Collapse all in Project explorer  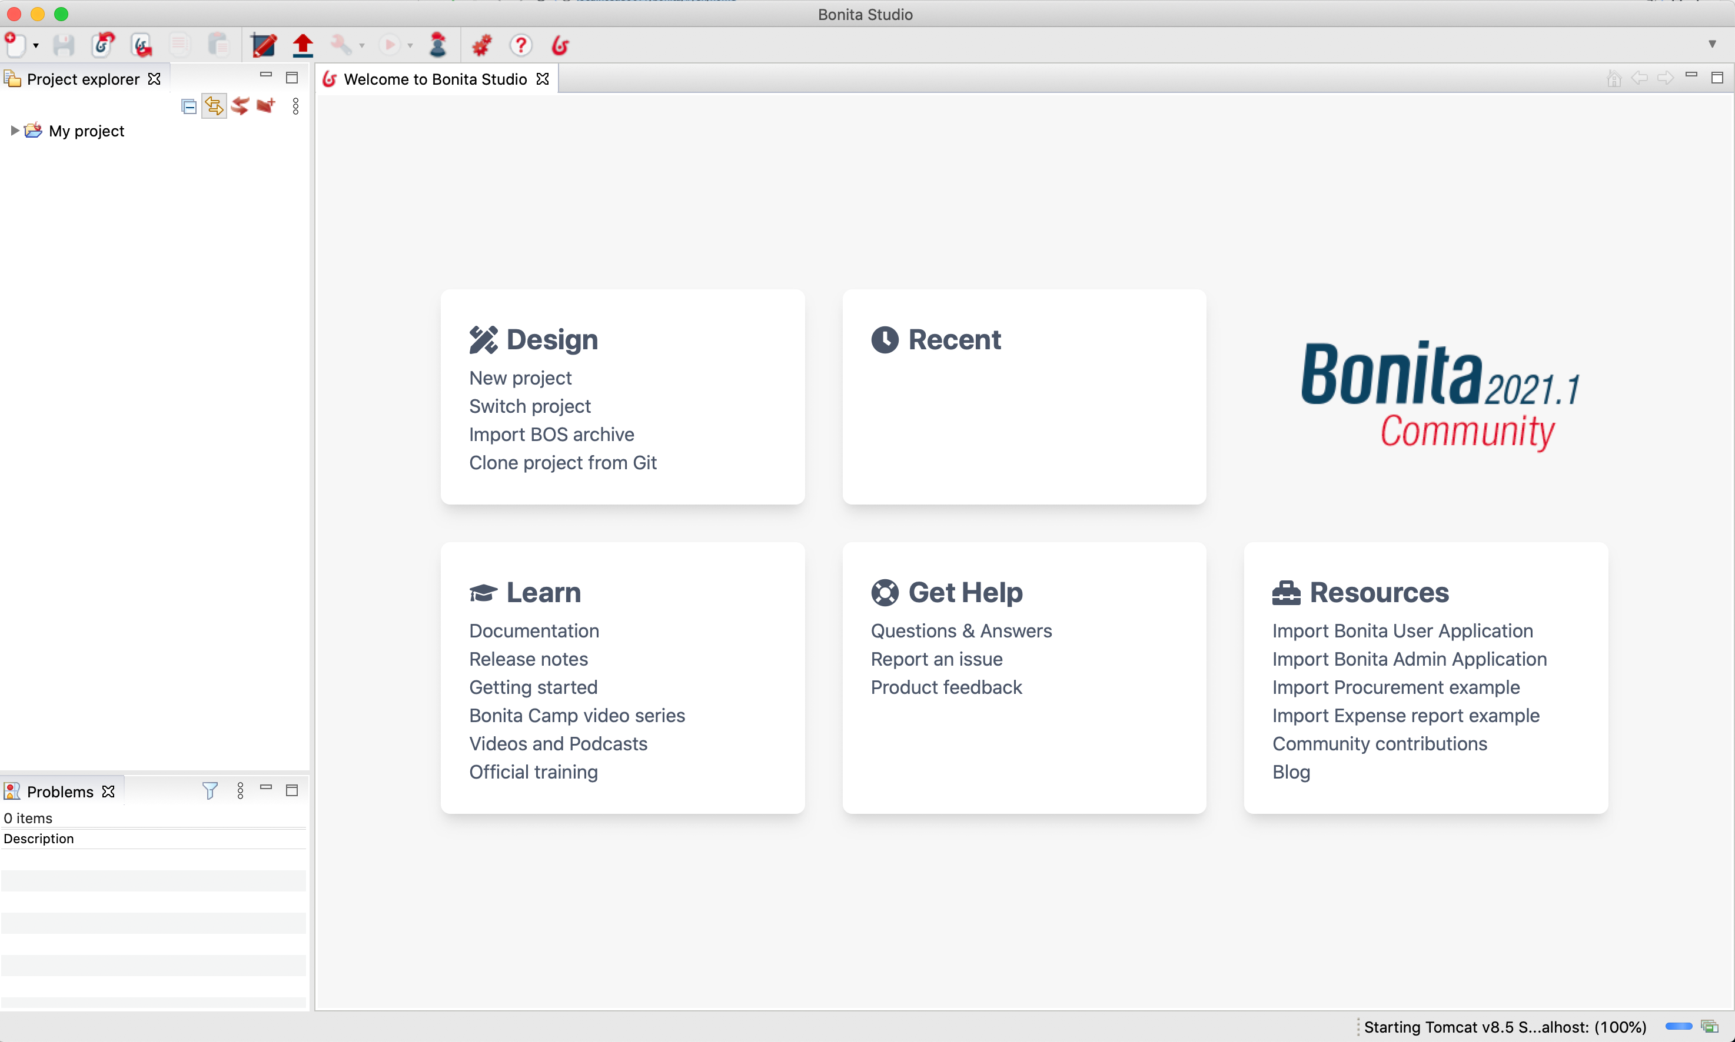coord(188,106)
